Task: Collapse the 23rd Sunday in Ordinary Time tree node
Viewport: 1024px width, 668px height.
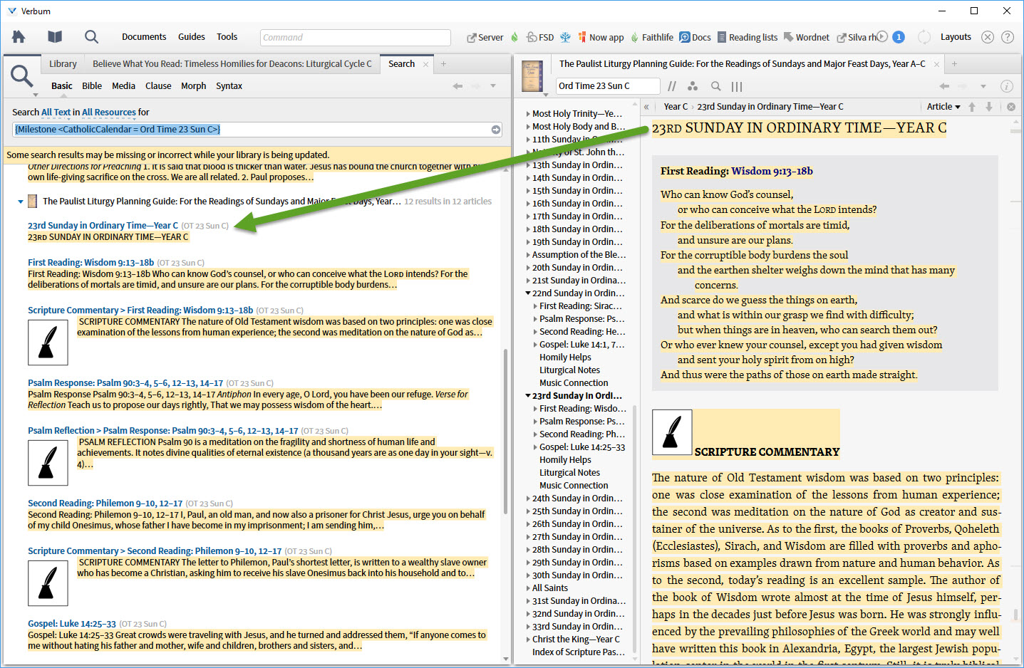Action: [528, 396]
